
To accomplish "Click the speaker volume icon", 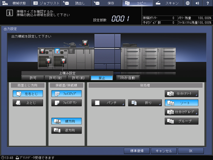I will point(197,3).
